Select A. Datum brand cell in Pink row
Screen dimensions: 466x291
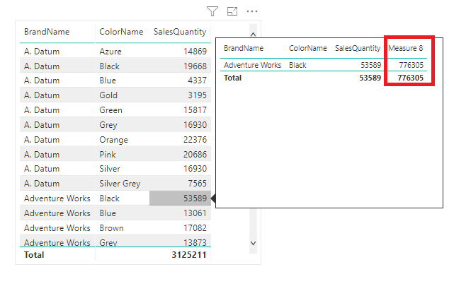click(42, 155)
